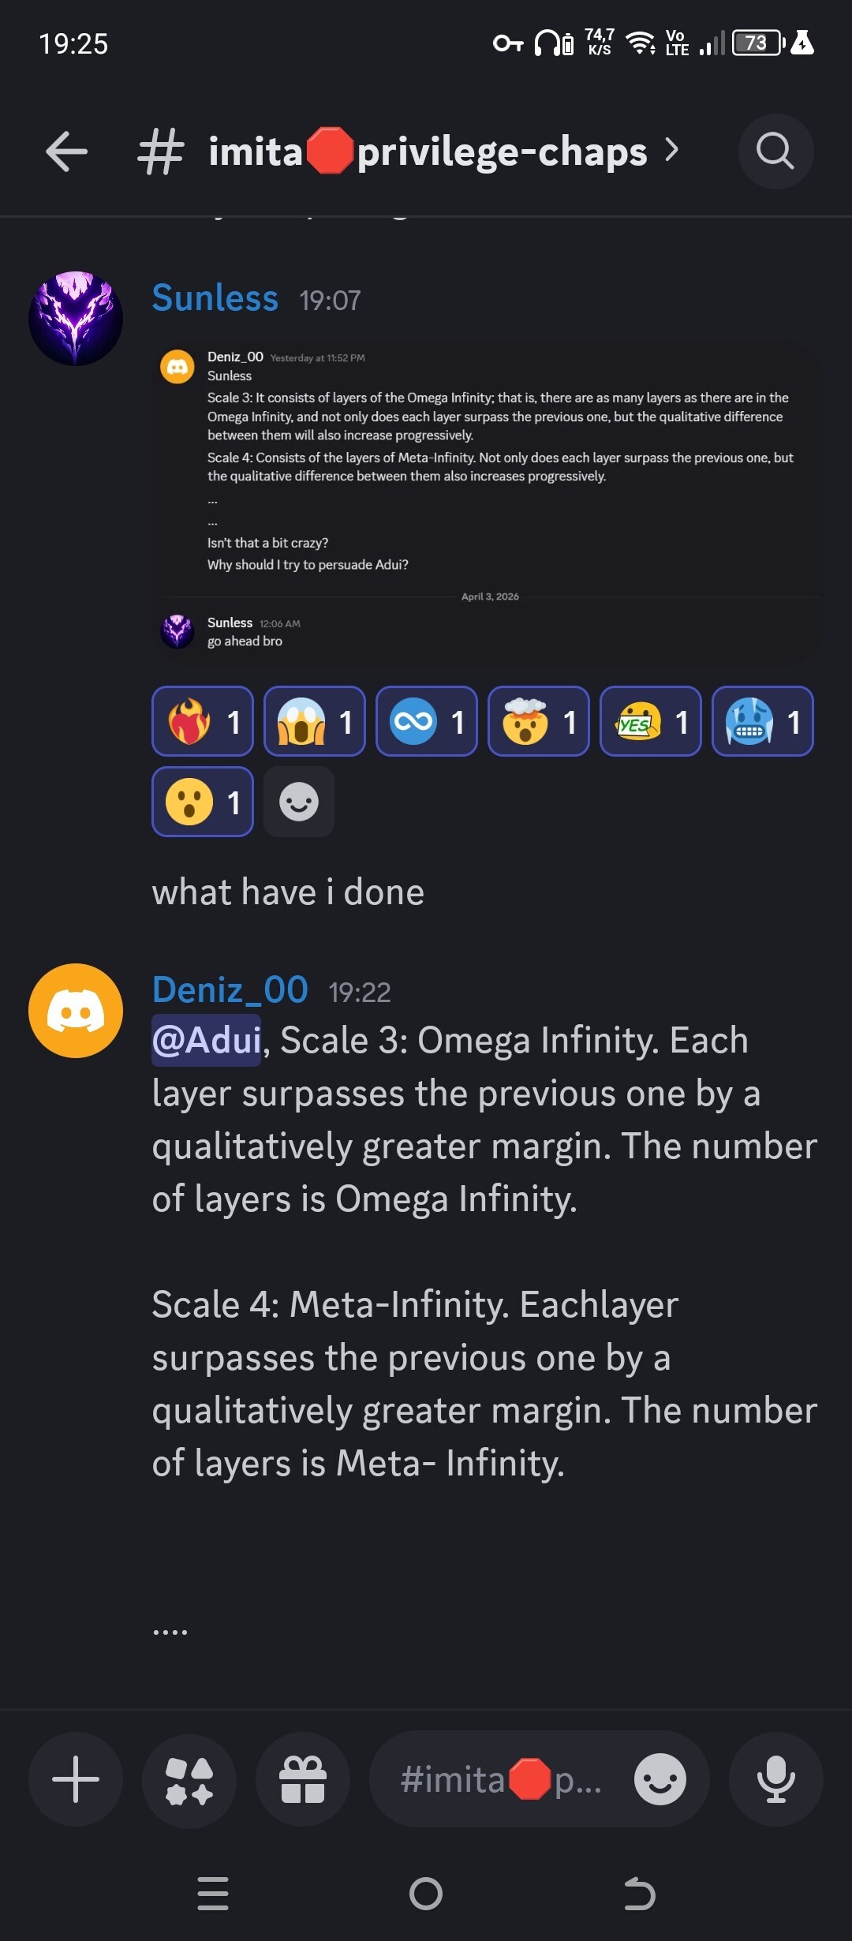Add a new reaction with smiley button
This screenshot has width=852, height=1941.
pyautogui.click(x=299, y=802)
